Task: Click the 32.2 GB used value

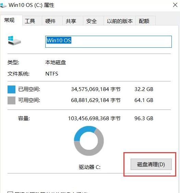Action: click(144, 89)
